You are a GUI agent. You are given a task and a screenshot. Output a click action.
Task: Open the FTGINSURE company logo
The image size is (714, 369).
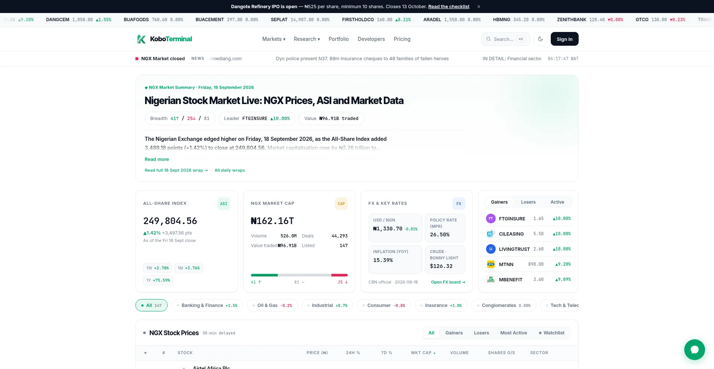point(491,219)
